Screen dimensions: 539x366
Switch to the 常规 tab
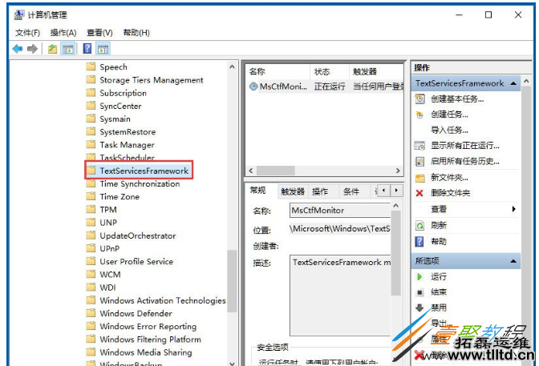[x=258, y=191]
